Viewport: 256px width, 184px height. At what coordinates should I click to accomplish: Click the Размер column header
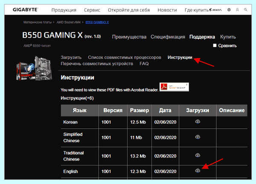click(x=140, y=110)
